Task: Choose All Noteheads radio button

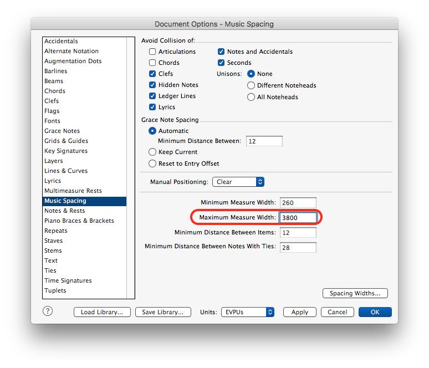Action: coord(251,97)
